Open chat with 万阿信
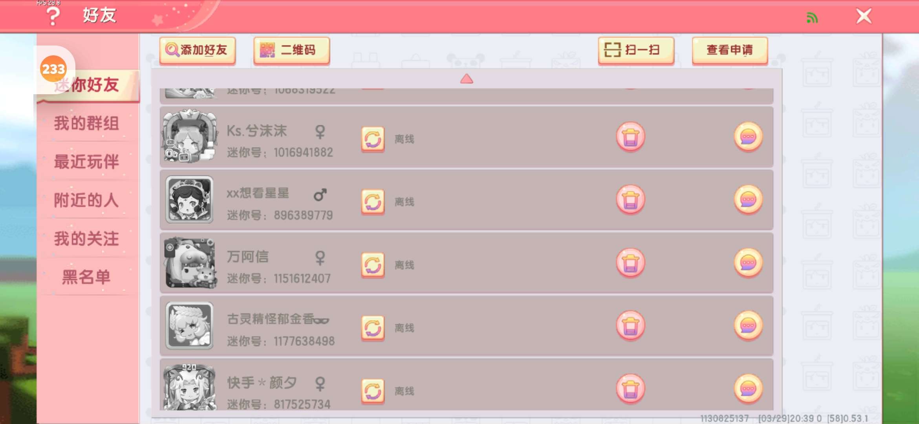Image resolution: width=919 pixels, height=424 pixels. coord(748,263)
